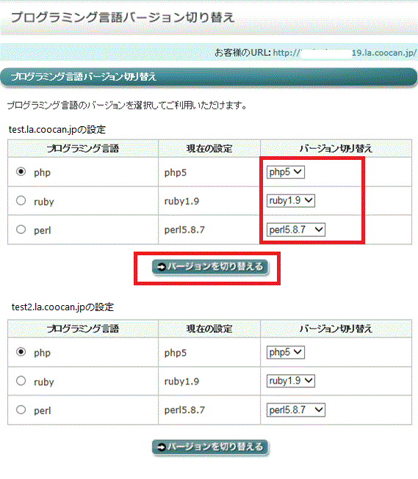Open php5 version dropdown in test2.la.coocan.jp table
Screen dimensions: 418x479
[286, 352]
